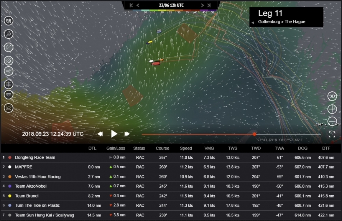The width and height of the screenshot is (342, 221).
Task: Sort table by Course column
Action: 163,148
